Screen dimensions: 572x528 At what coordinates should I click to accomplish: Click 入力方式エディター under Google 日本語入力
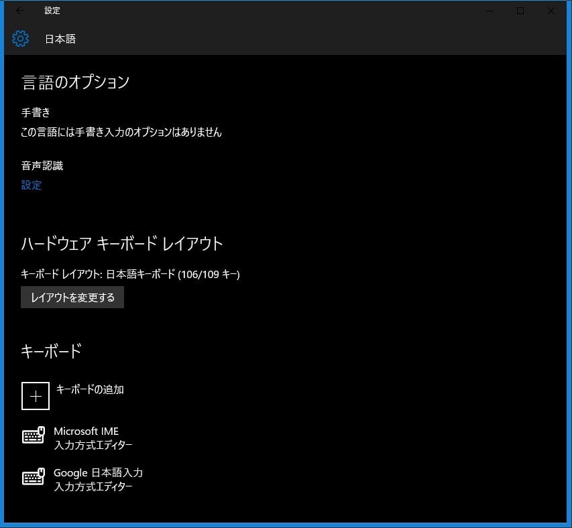click(x=93, y=487)
